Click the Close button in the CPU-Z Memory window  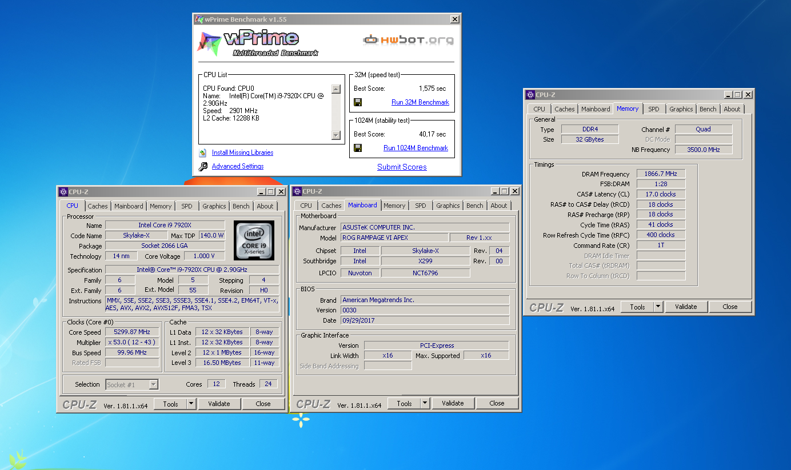(730, 307)
